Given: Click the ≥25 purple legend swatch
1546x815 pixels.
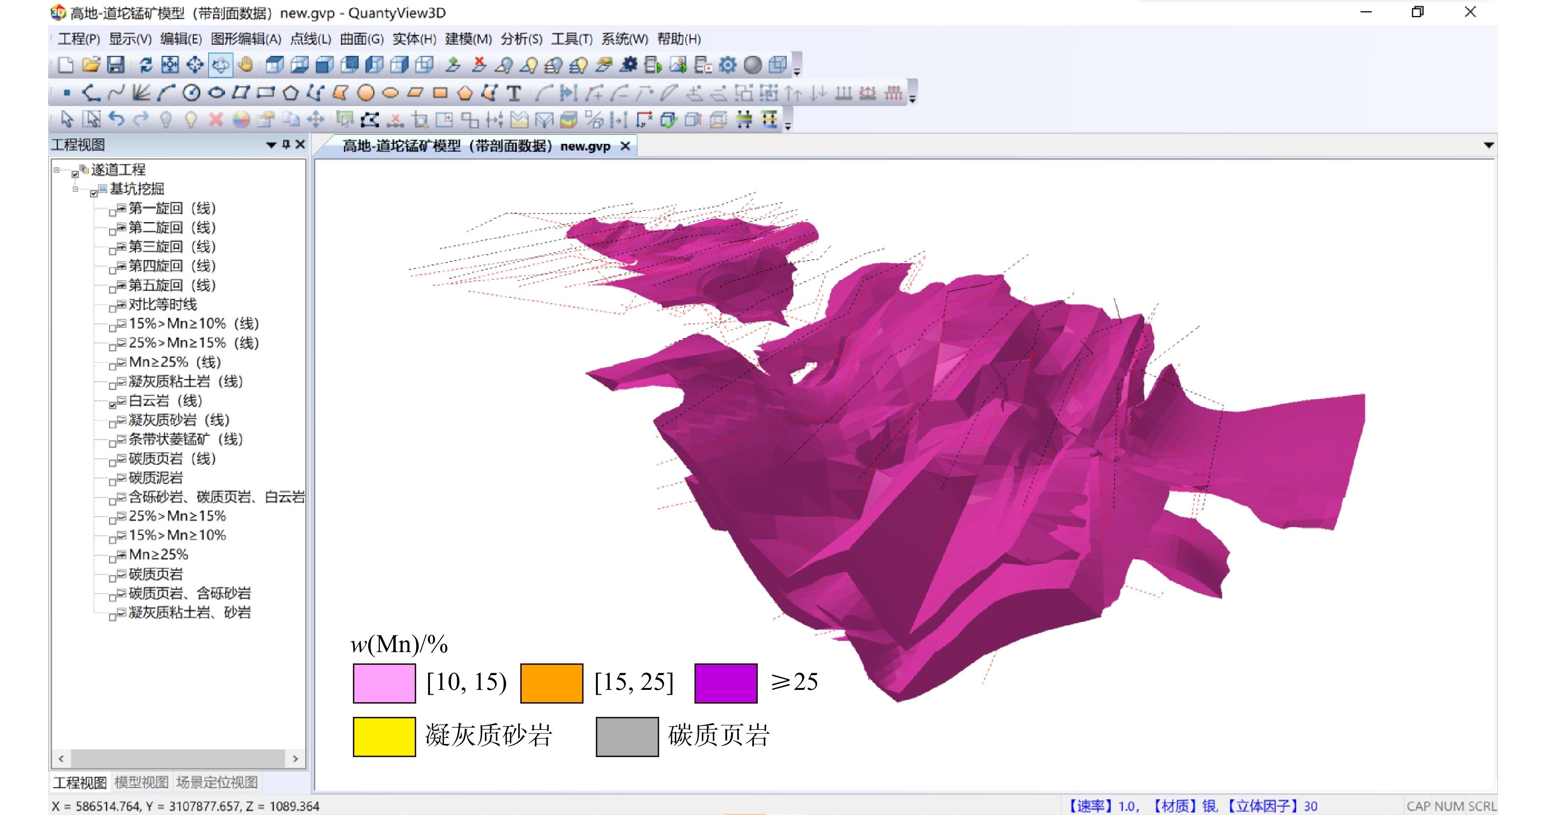Looking at the screenshot, I should click(725, 683).
